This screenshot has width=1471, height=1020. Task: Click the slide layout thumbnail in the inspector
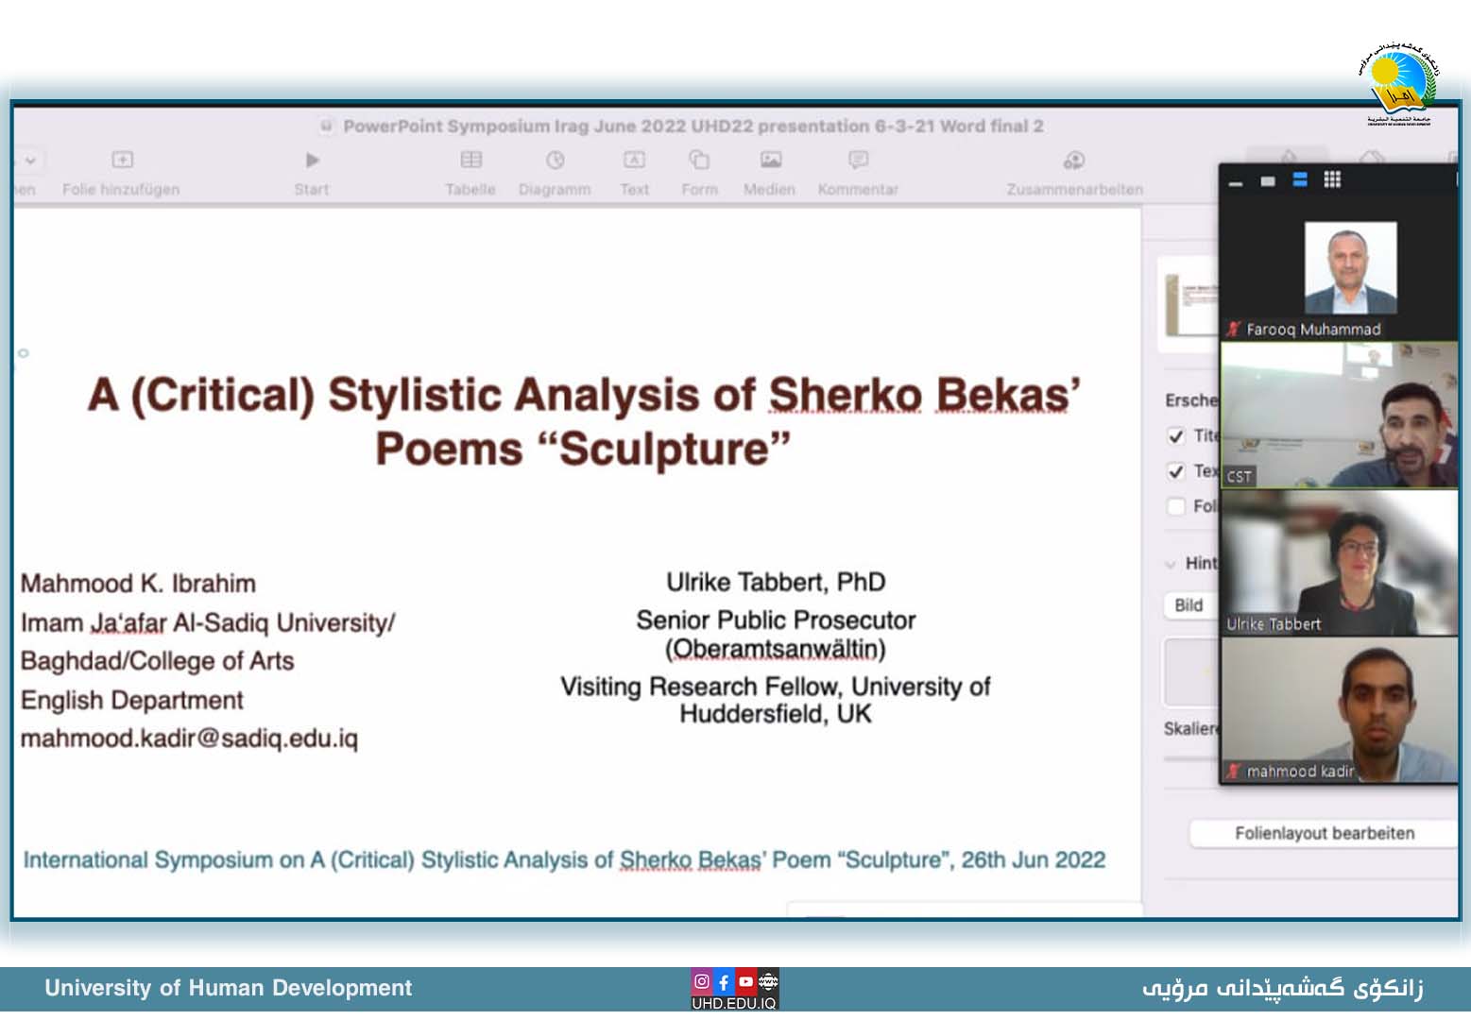[1189, 303]
